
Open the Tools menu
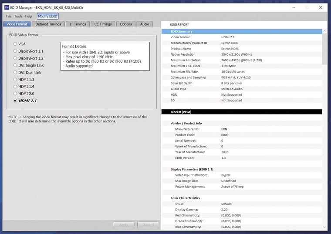click(18, 16)
